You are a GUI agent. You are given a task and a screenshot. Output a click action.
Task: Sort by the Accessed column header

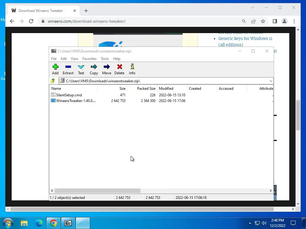click(x=232, y=88)
